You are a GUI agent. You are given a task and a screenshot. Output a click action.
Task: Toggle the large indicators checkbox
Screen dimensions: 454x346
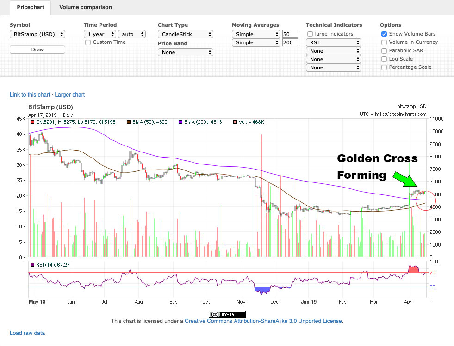pyautogui.click(x=310, y=34)
